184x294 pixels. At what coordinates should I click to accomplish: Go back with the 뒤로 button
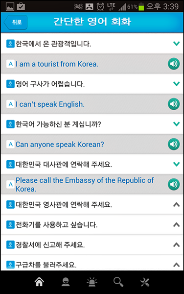click(16, 23)
